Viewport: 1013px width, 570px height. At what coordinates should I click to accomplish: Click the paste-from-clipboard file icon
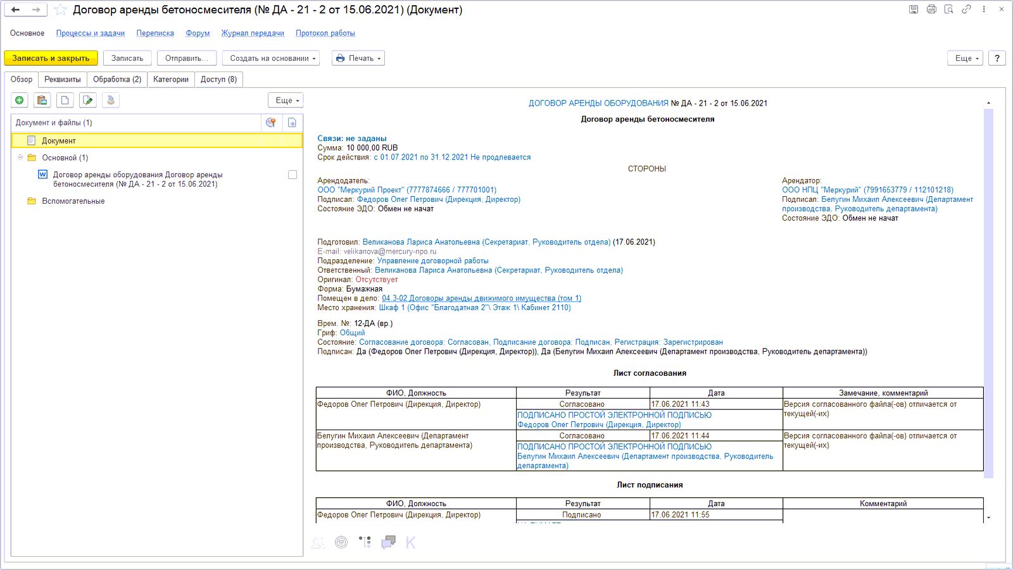click(42, 100)
